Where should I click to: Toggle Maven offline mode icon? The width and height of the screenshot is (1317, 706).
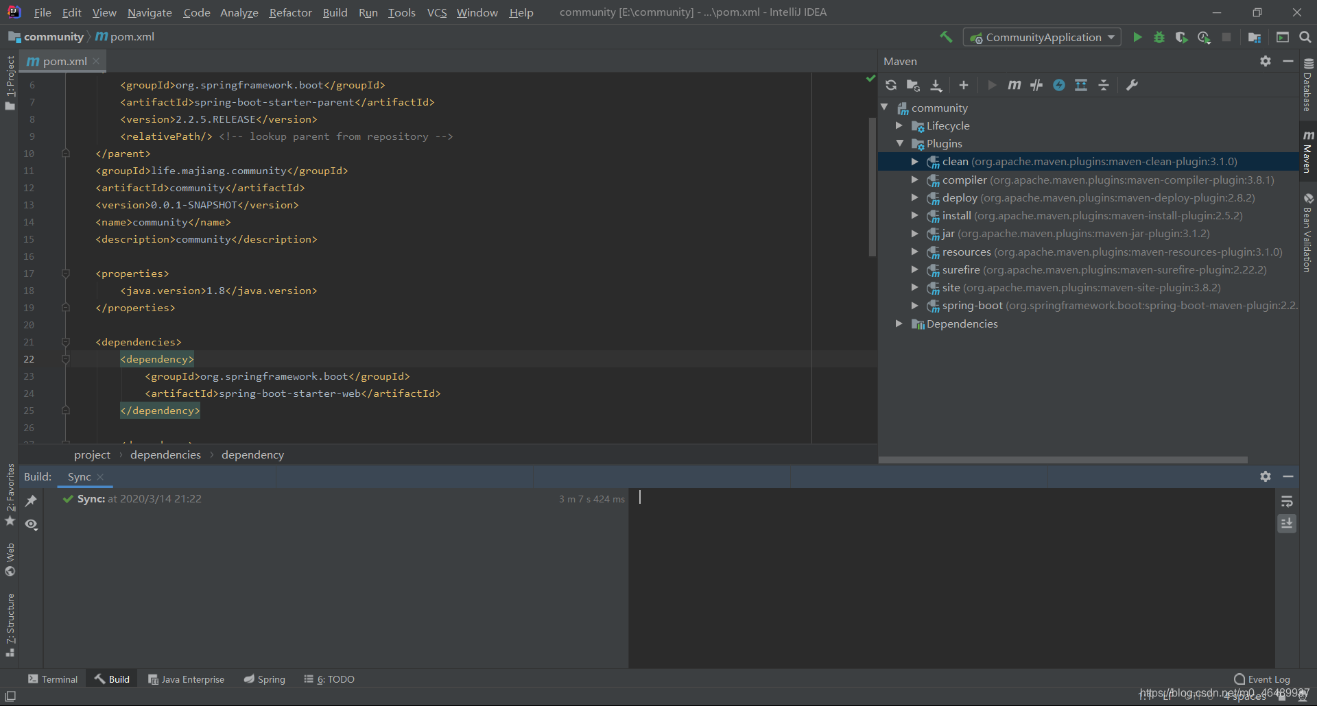point(1036,85)
